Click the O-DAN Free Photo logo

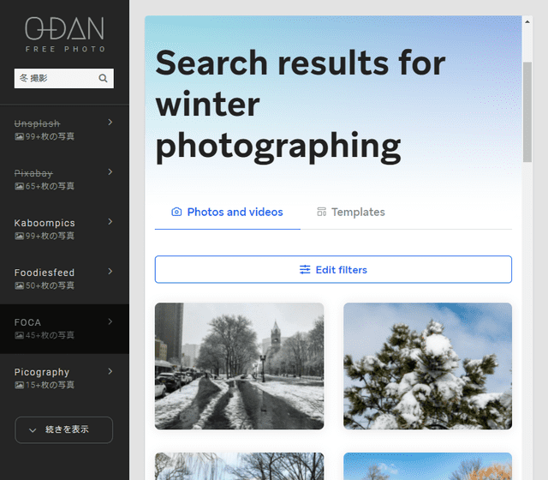tap(65, 34)
